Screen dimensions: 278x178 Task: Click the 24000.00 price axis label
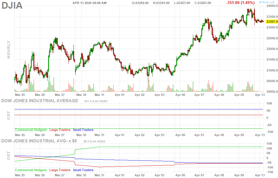[x=272, y=6]
